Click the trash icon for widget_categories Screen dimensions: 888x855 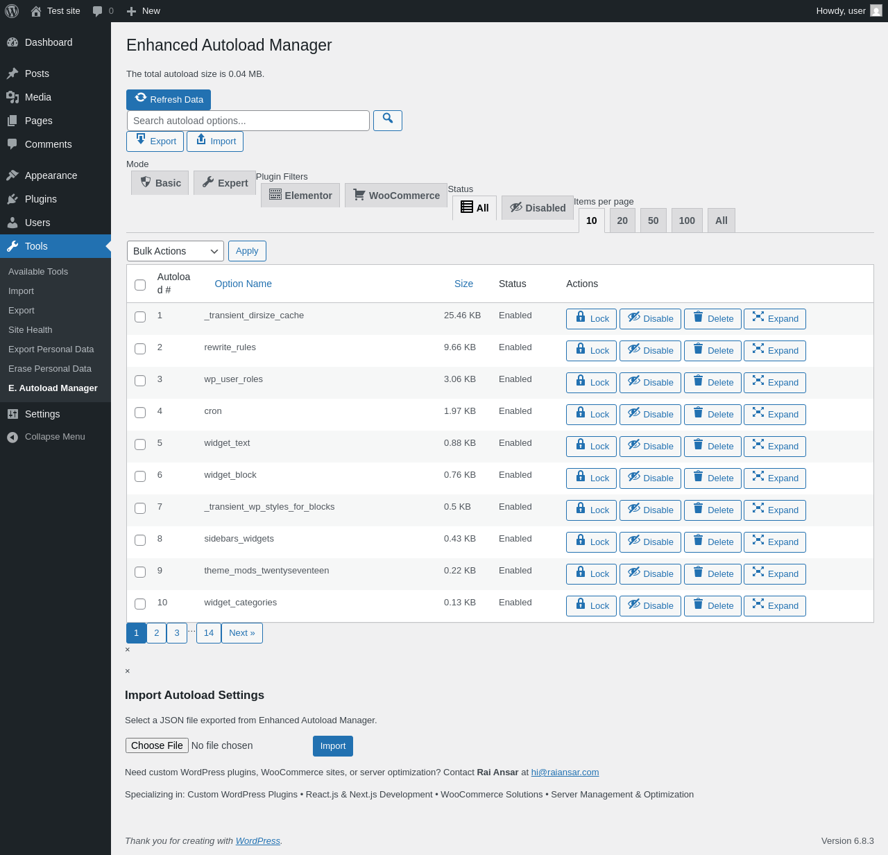click(x=698, y=603)
